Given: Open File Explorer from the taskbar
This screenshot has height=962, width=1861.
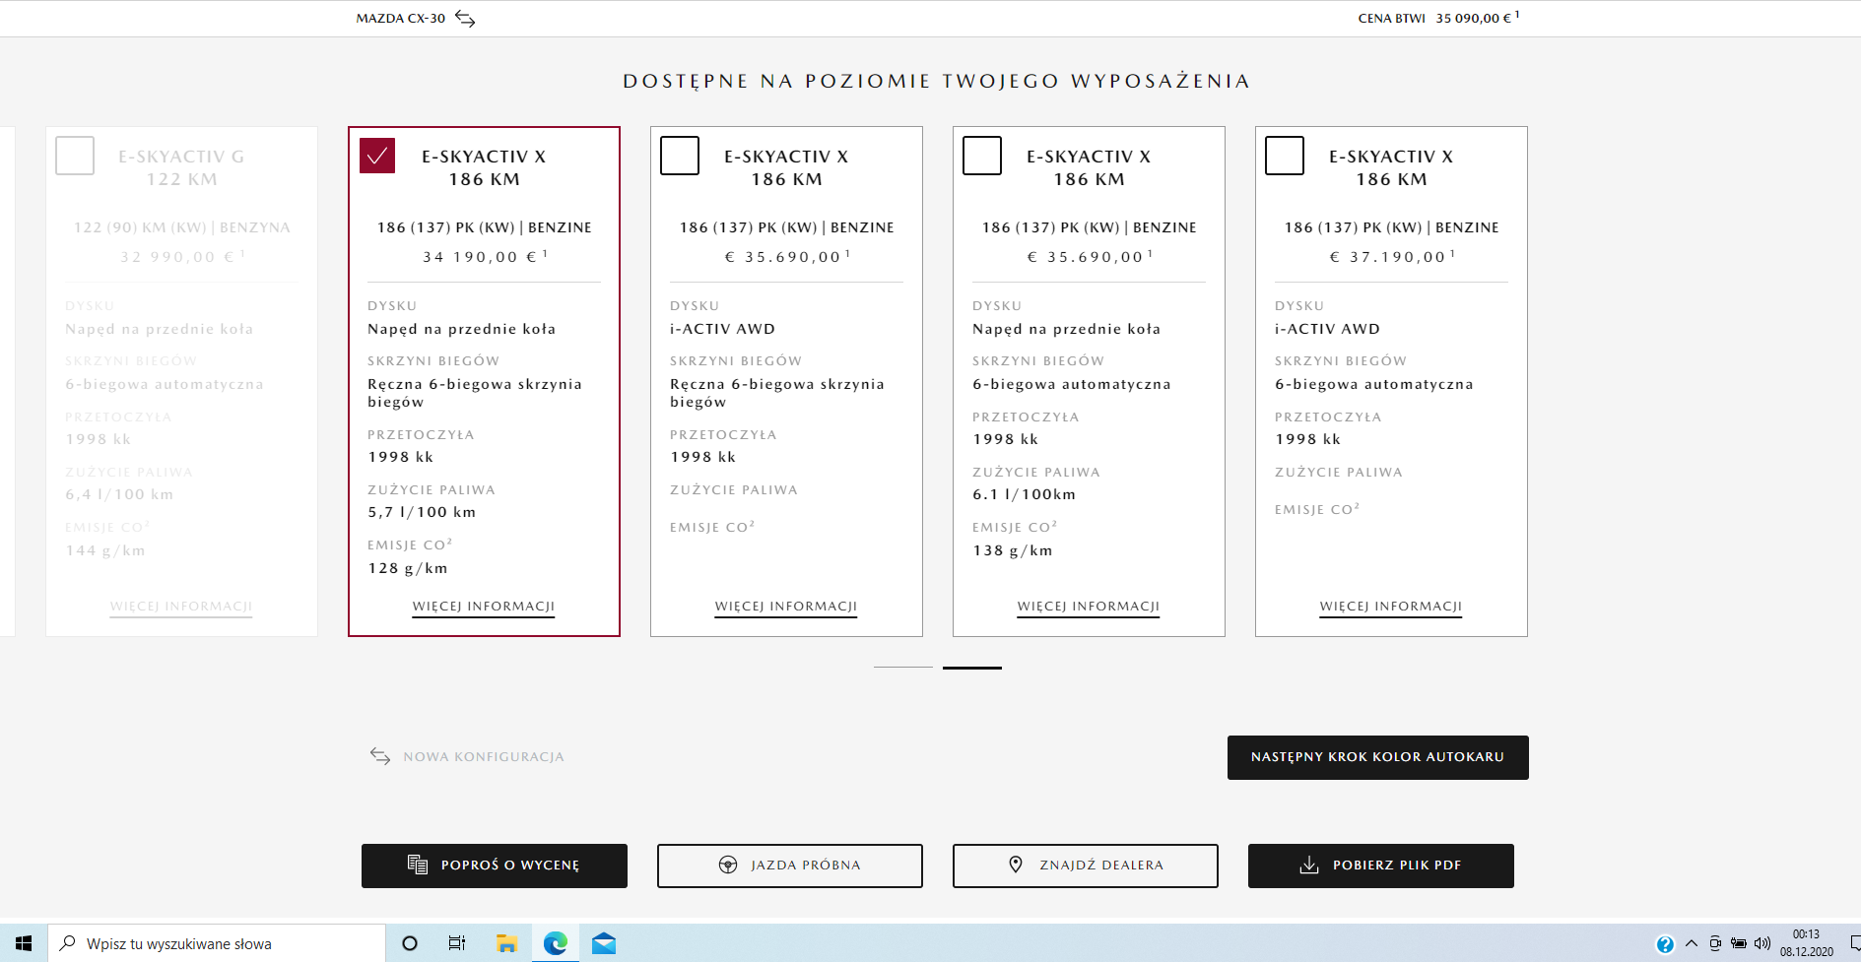Looking at the screenshot, I should 506,943.
